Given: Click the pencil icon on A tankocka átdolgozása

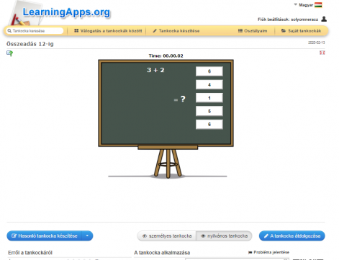Looking at the screenshot, I should 266,236.
